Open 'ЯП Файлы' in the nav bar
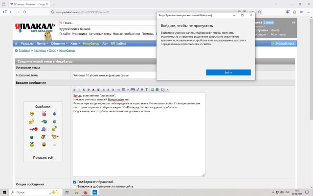This screenshot has height=196, width=313. 118,44
